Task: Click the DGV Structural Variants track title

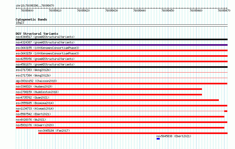Action: coord(37,34)
